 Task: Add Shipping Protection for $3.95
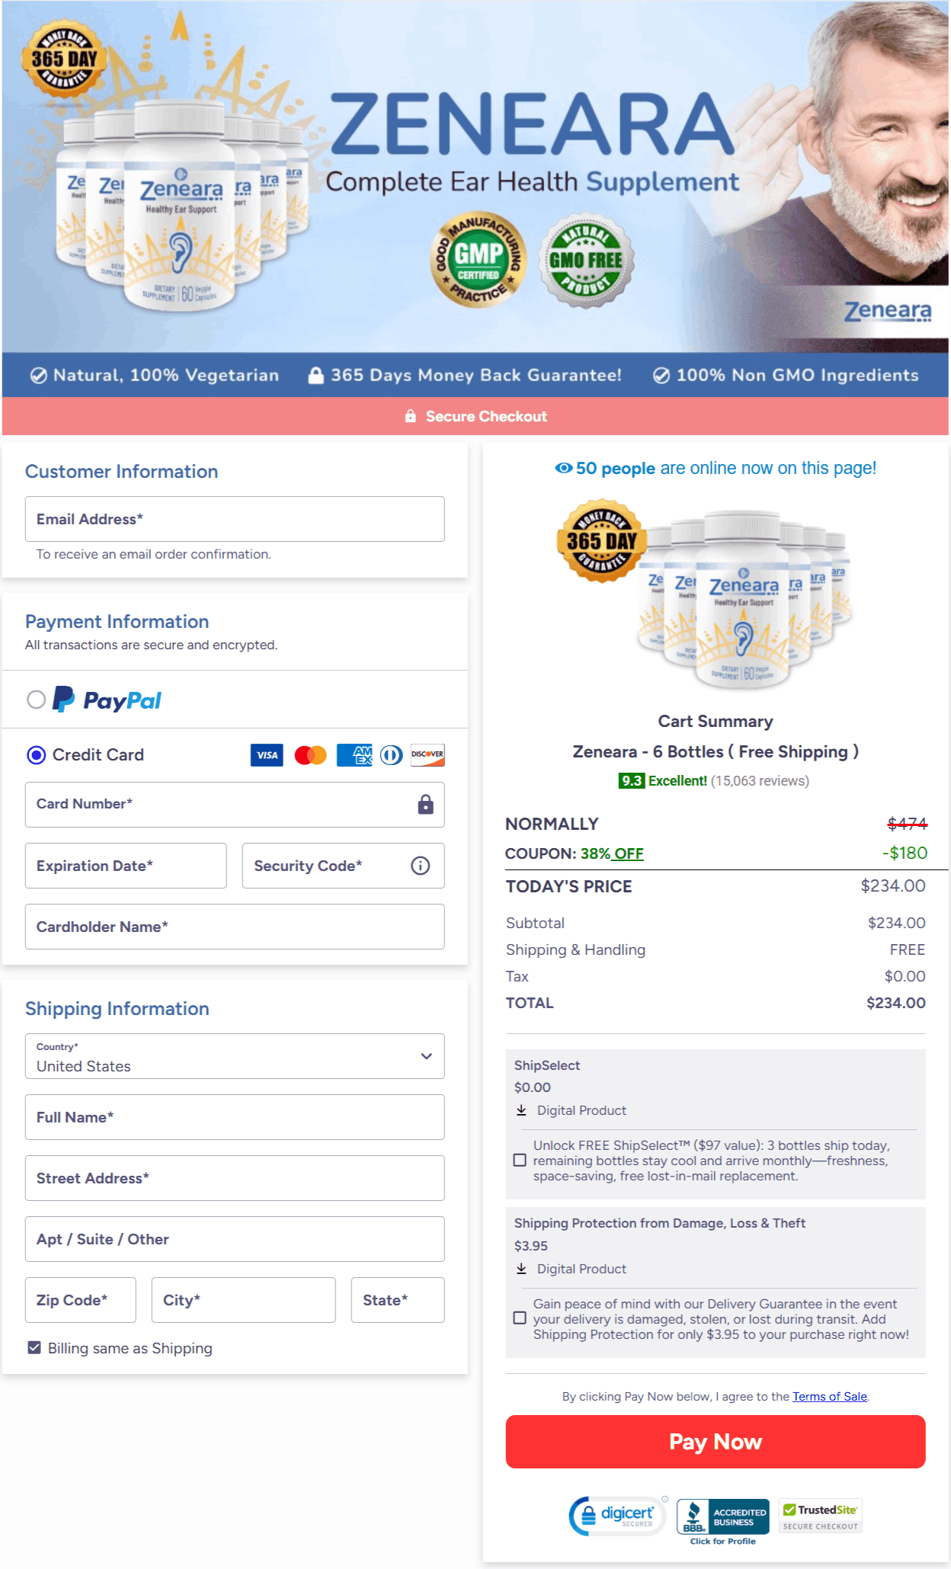(x=521, y=1318)
